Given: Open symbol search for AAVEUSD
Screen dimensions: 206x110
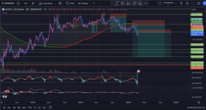Looking at the screenshot, I should (x=8, y=3).
